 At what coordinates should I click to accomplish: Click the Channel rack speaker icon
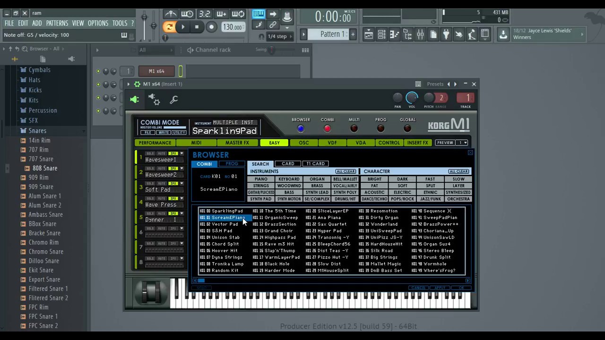(x=190, y=50)
